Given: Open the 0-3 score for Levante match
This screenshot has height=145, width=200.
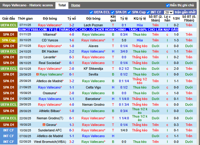Looking at the screenshot, I should pos(72,57).
